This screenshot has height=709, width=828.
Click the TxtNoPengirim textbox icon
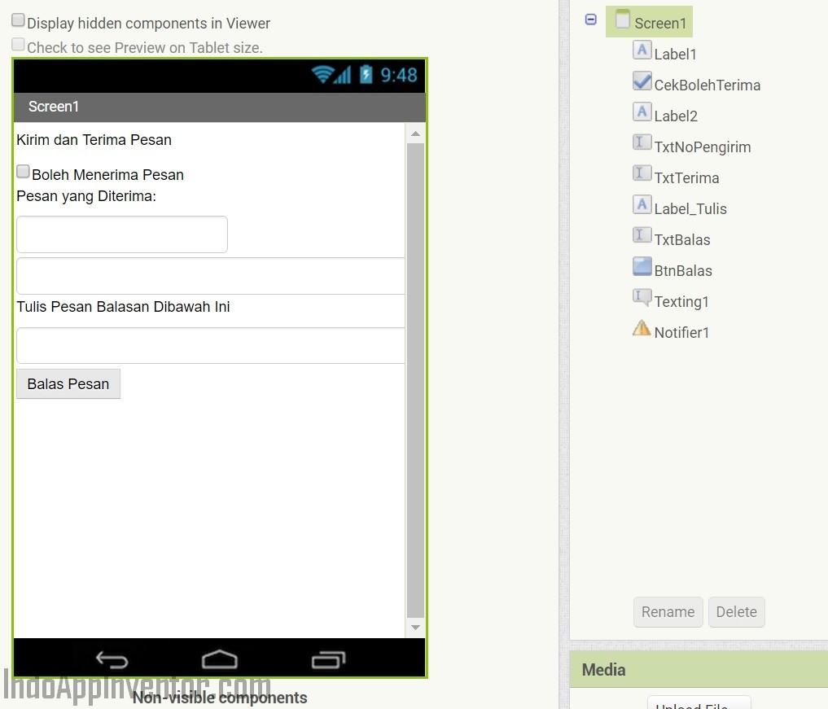click(642, 143)
